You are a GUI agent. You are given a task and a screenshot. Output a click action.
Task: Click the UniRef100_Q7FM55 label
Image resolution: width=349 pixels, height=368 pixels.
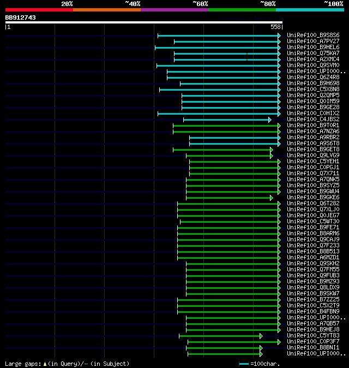coord(313,270)
